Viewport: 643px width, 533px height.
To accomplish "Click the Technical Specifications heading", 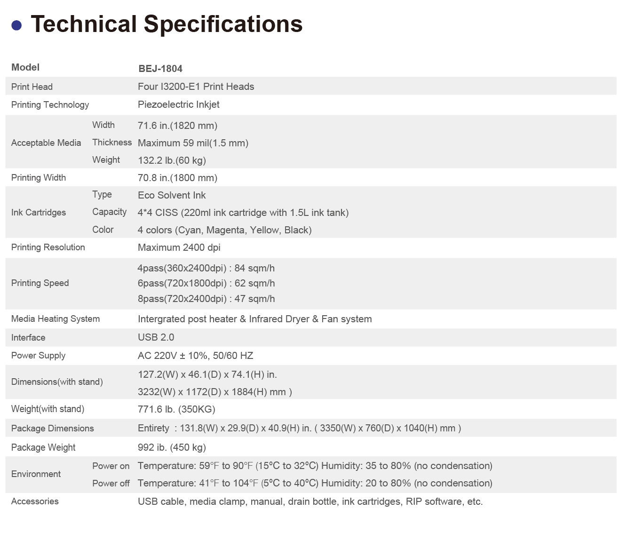I will tap(167, 24).
